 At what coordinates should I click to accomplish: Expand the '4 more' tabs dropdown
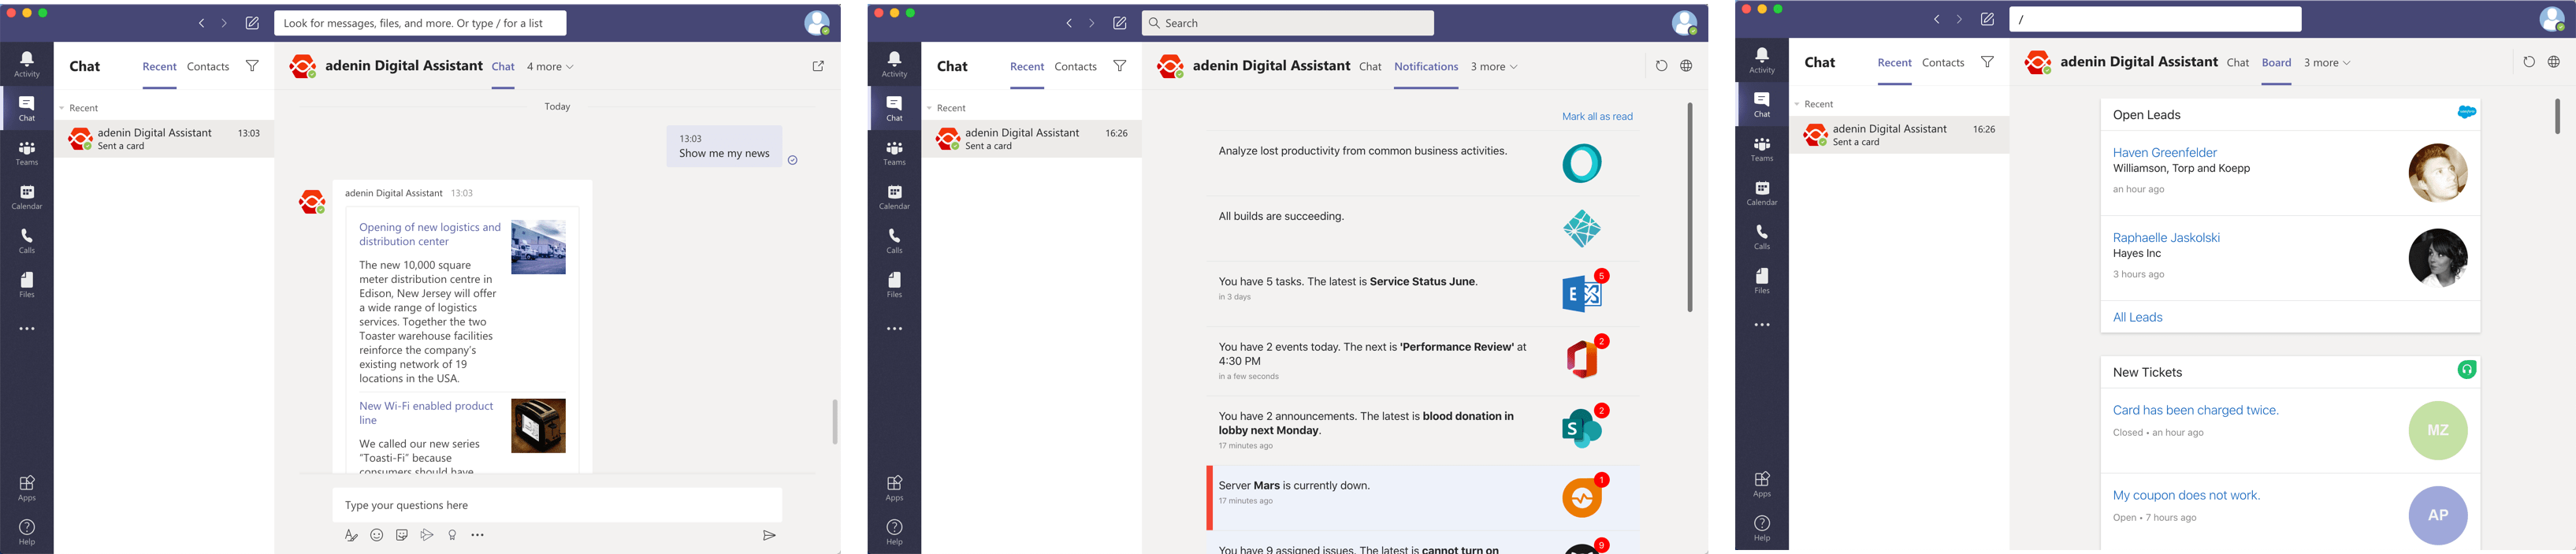551,67
